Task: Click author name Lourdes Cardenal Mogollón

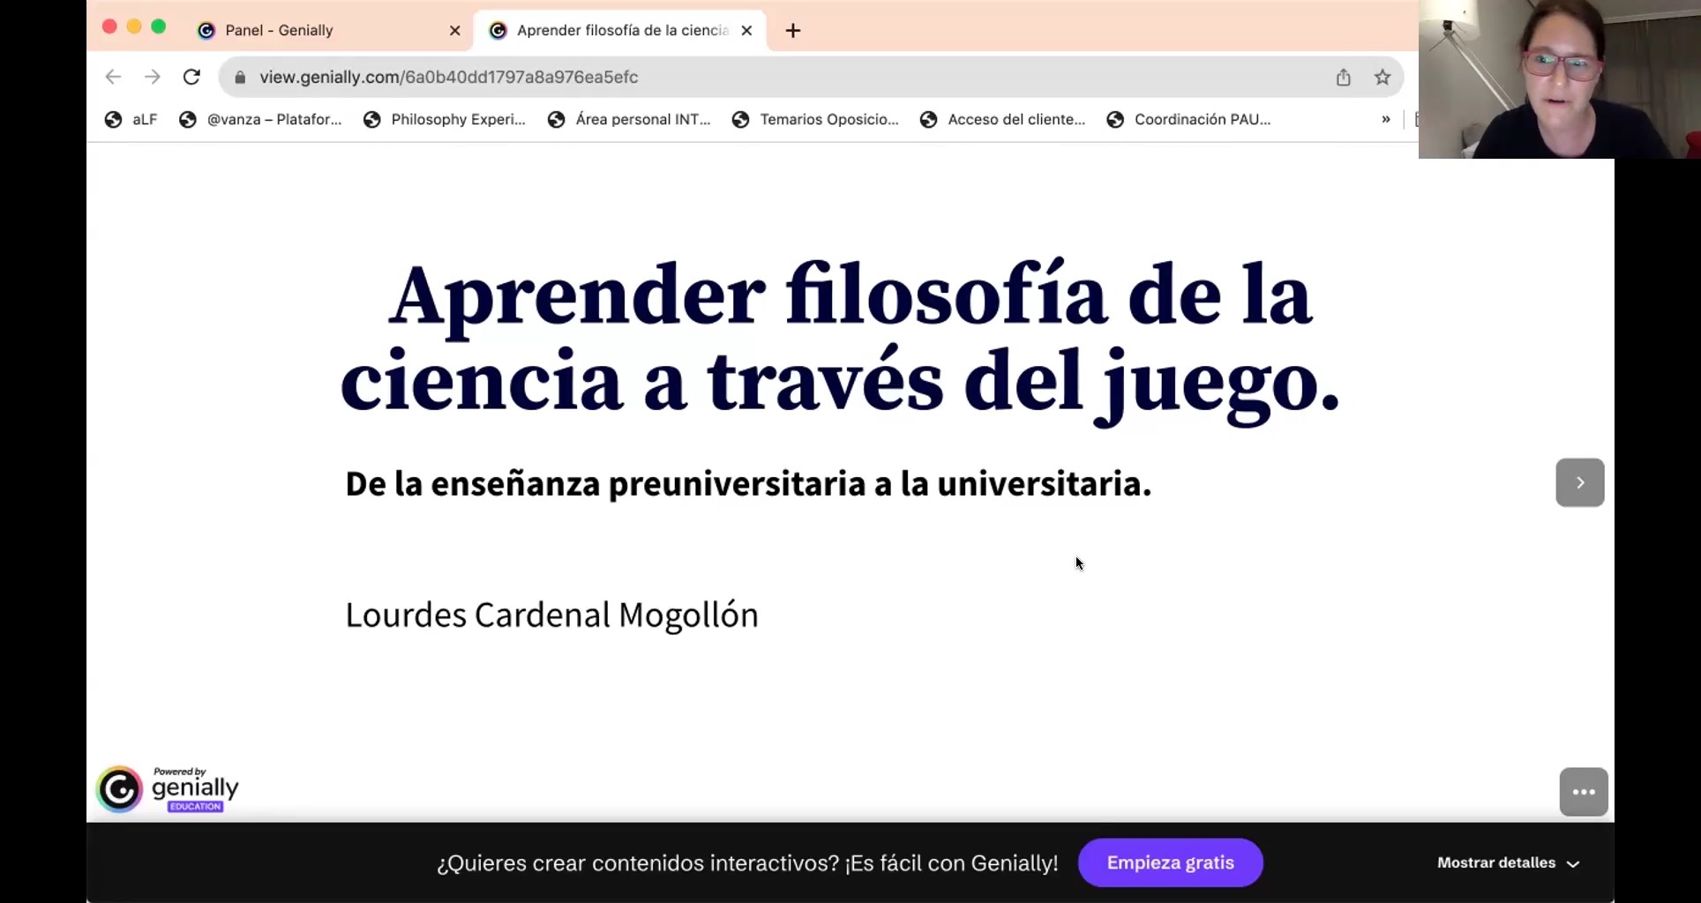Action: pyautogui.click(x=551, y=615)
